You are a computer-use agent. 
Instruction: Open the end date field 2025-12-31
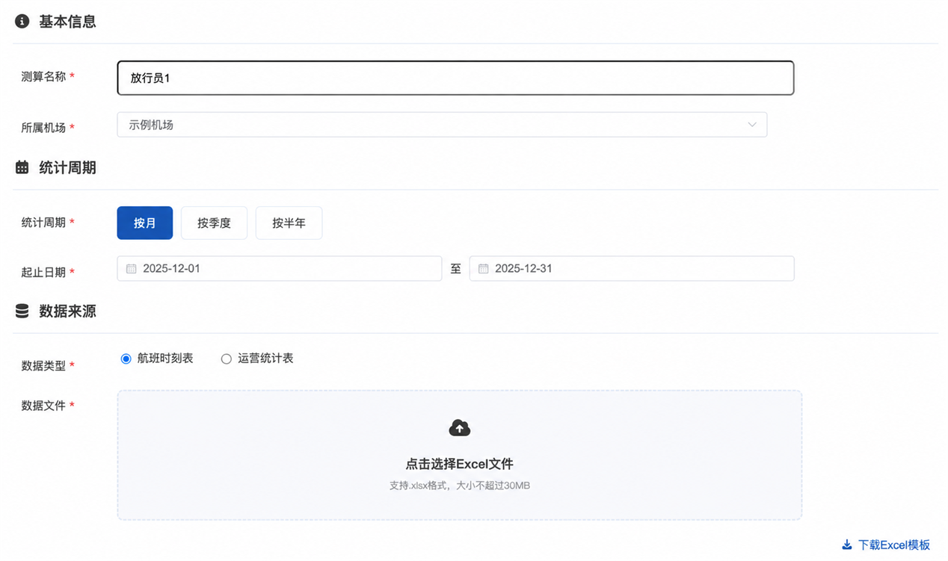point(632,269)
